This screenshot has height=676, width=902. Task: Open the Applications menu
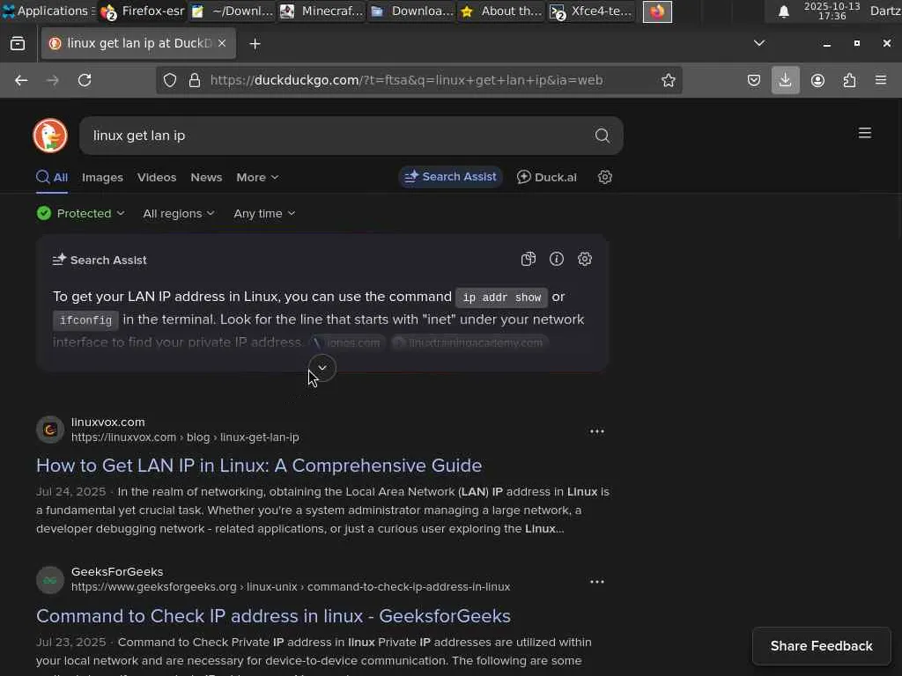click(x=48, y=11)
